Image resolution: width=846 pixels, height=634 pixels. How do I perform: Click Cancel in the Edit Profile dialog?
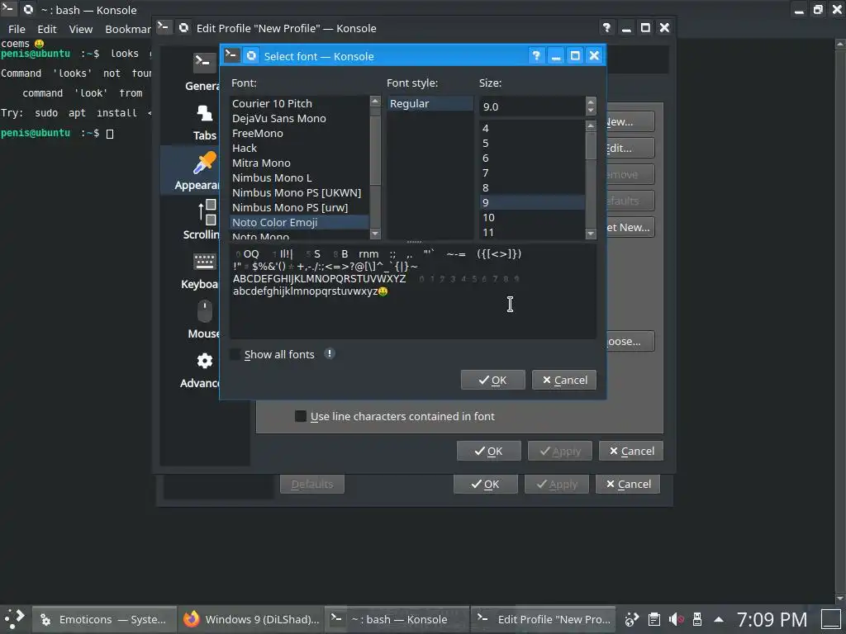[x=631, y=452]
